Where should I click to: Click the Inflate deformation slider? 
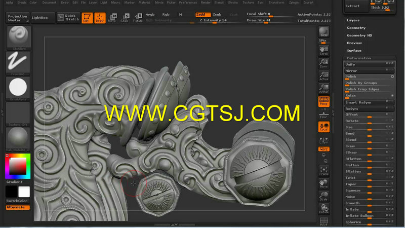[369, 210]
